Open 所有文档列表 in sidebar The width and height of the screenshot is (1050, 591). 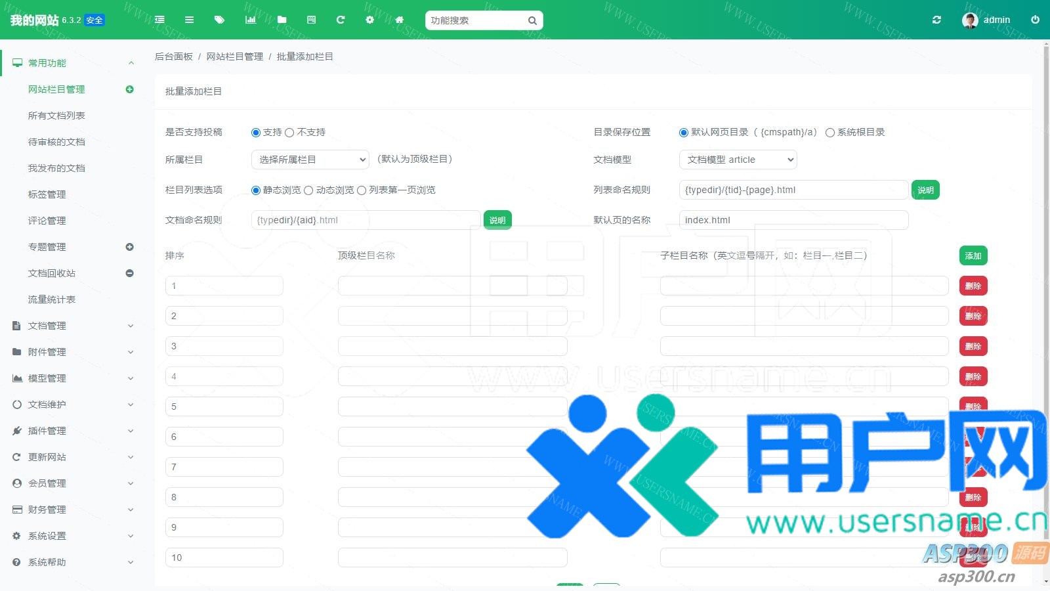(56, 116)
